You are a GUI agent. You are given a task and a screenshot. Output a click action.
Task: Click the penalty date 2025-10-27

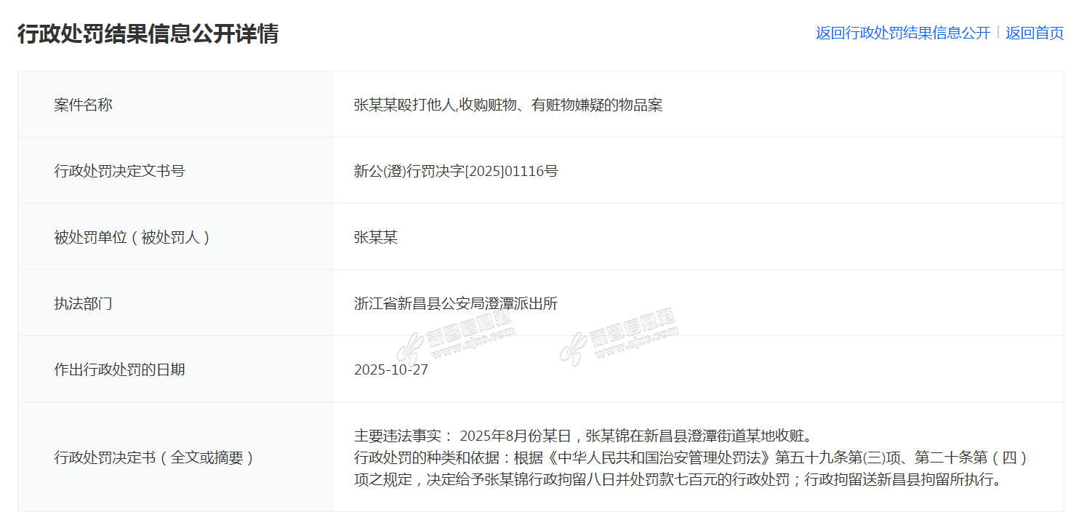tap(391, 369)
